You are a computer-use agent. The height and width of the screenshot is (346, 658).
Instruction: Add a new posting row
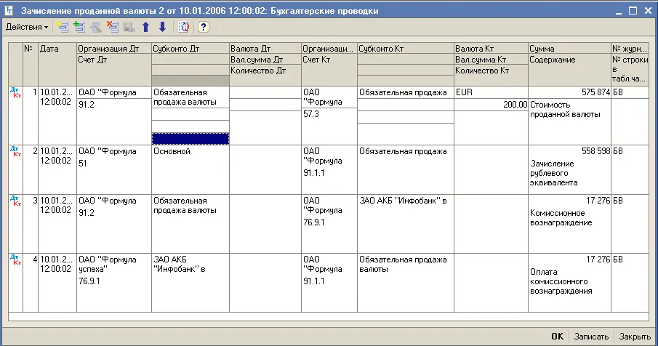click(x=63, y=28)
